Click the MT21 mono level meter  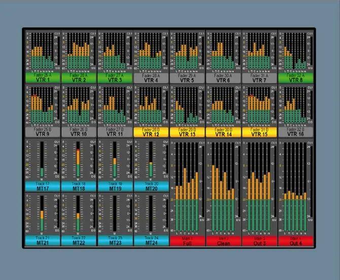point(42,213)
